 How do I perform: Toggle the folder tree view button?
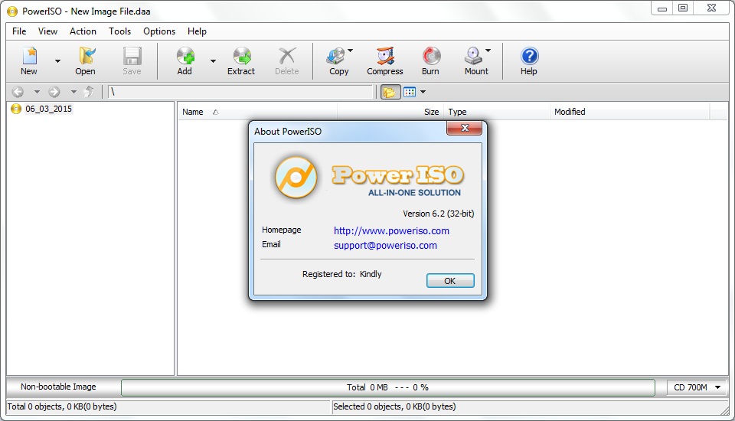[390, 92]
